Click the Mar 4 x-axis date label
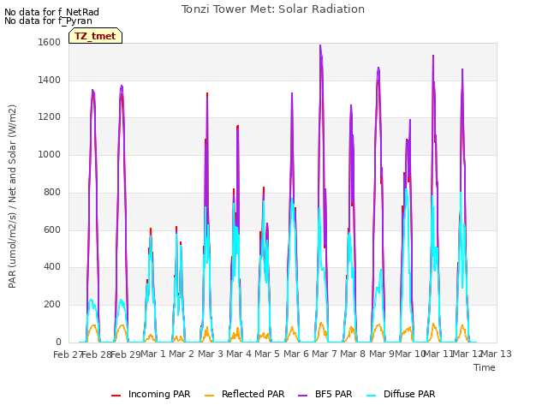The height and width of the screenshot is (411, 548). (x=239, y=354)
